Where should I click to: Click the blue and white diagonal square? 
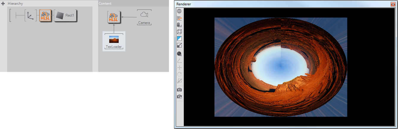179,38
